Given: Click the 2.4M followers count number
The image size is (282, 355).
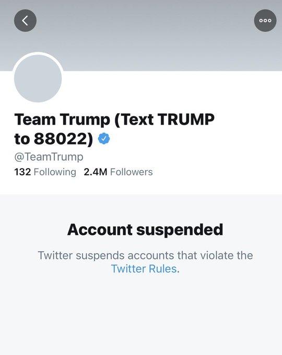Looking at the screenshot, I should 96,172.
